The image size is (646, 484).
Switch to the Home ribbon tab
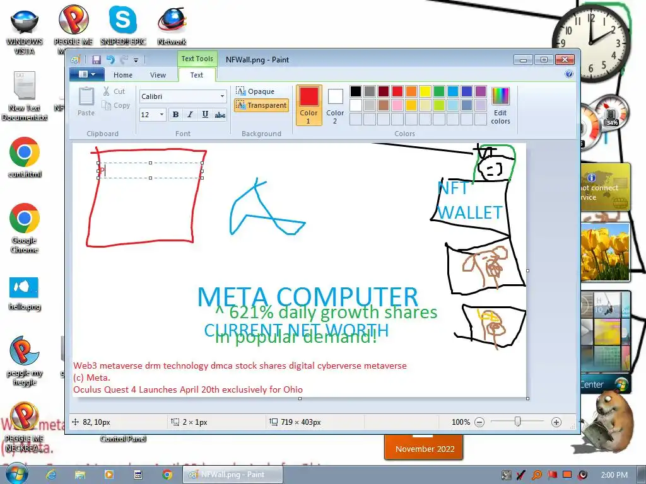[123, 75]
